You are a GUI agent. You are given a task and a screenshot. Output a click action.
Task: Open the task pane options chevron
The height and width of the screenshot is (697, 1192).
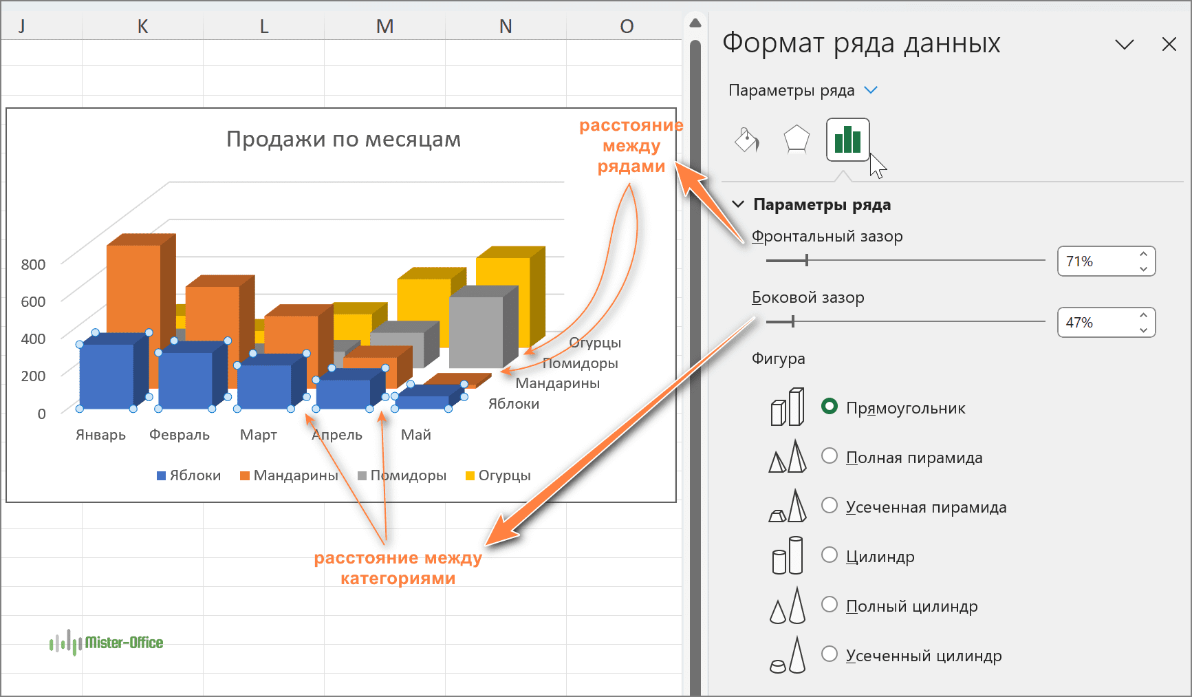pyautogui.click(x=1124, y=45)
